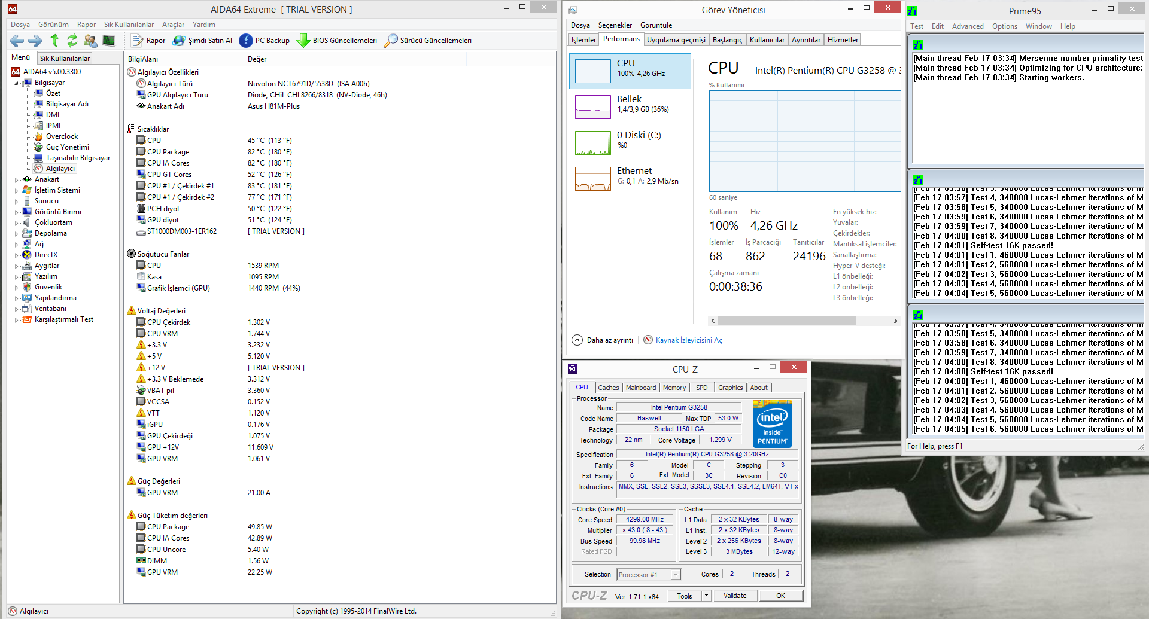
Task: Switch to Caches tab in CPU-Z
Action: 608,388
